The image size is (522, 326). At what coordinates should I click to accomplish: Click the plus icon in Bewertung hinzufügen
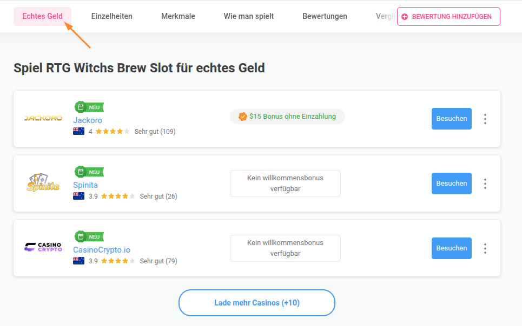point(405,17)
